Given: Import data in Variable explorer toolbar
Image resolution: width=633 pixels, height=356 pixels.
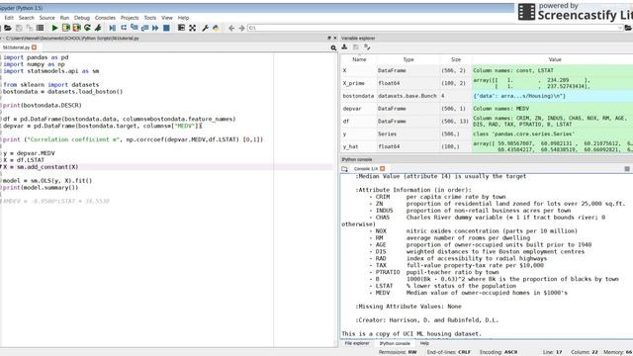Looking at the screenshot, I should click(344, 47).
